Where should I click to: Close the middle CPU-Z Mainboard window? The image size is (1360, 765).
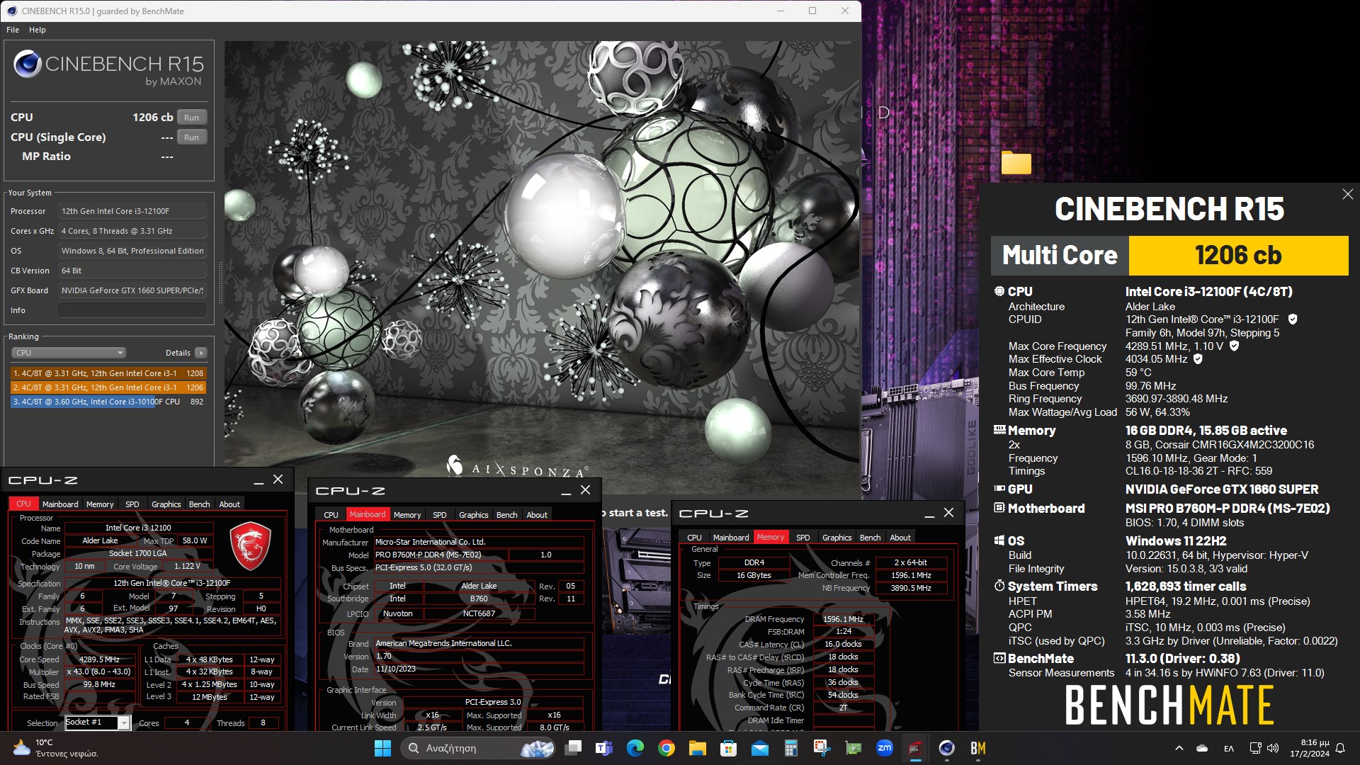586,490
